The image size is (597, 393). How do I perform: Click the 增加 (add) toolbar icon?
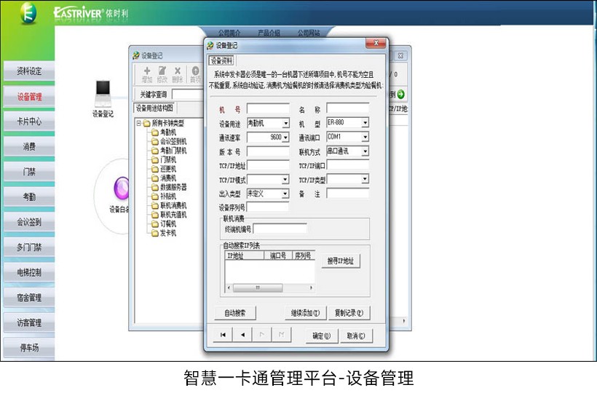pyautogui.click(x=147, y=74)
